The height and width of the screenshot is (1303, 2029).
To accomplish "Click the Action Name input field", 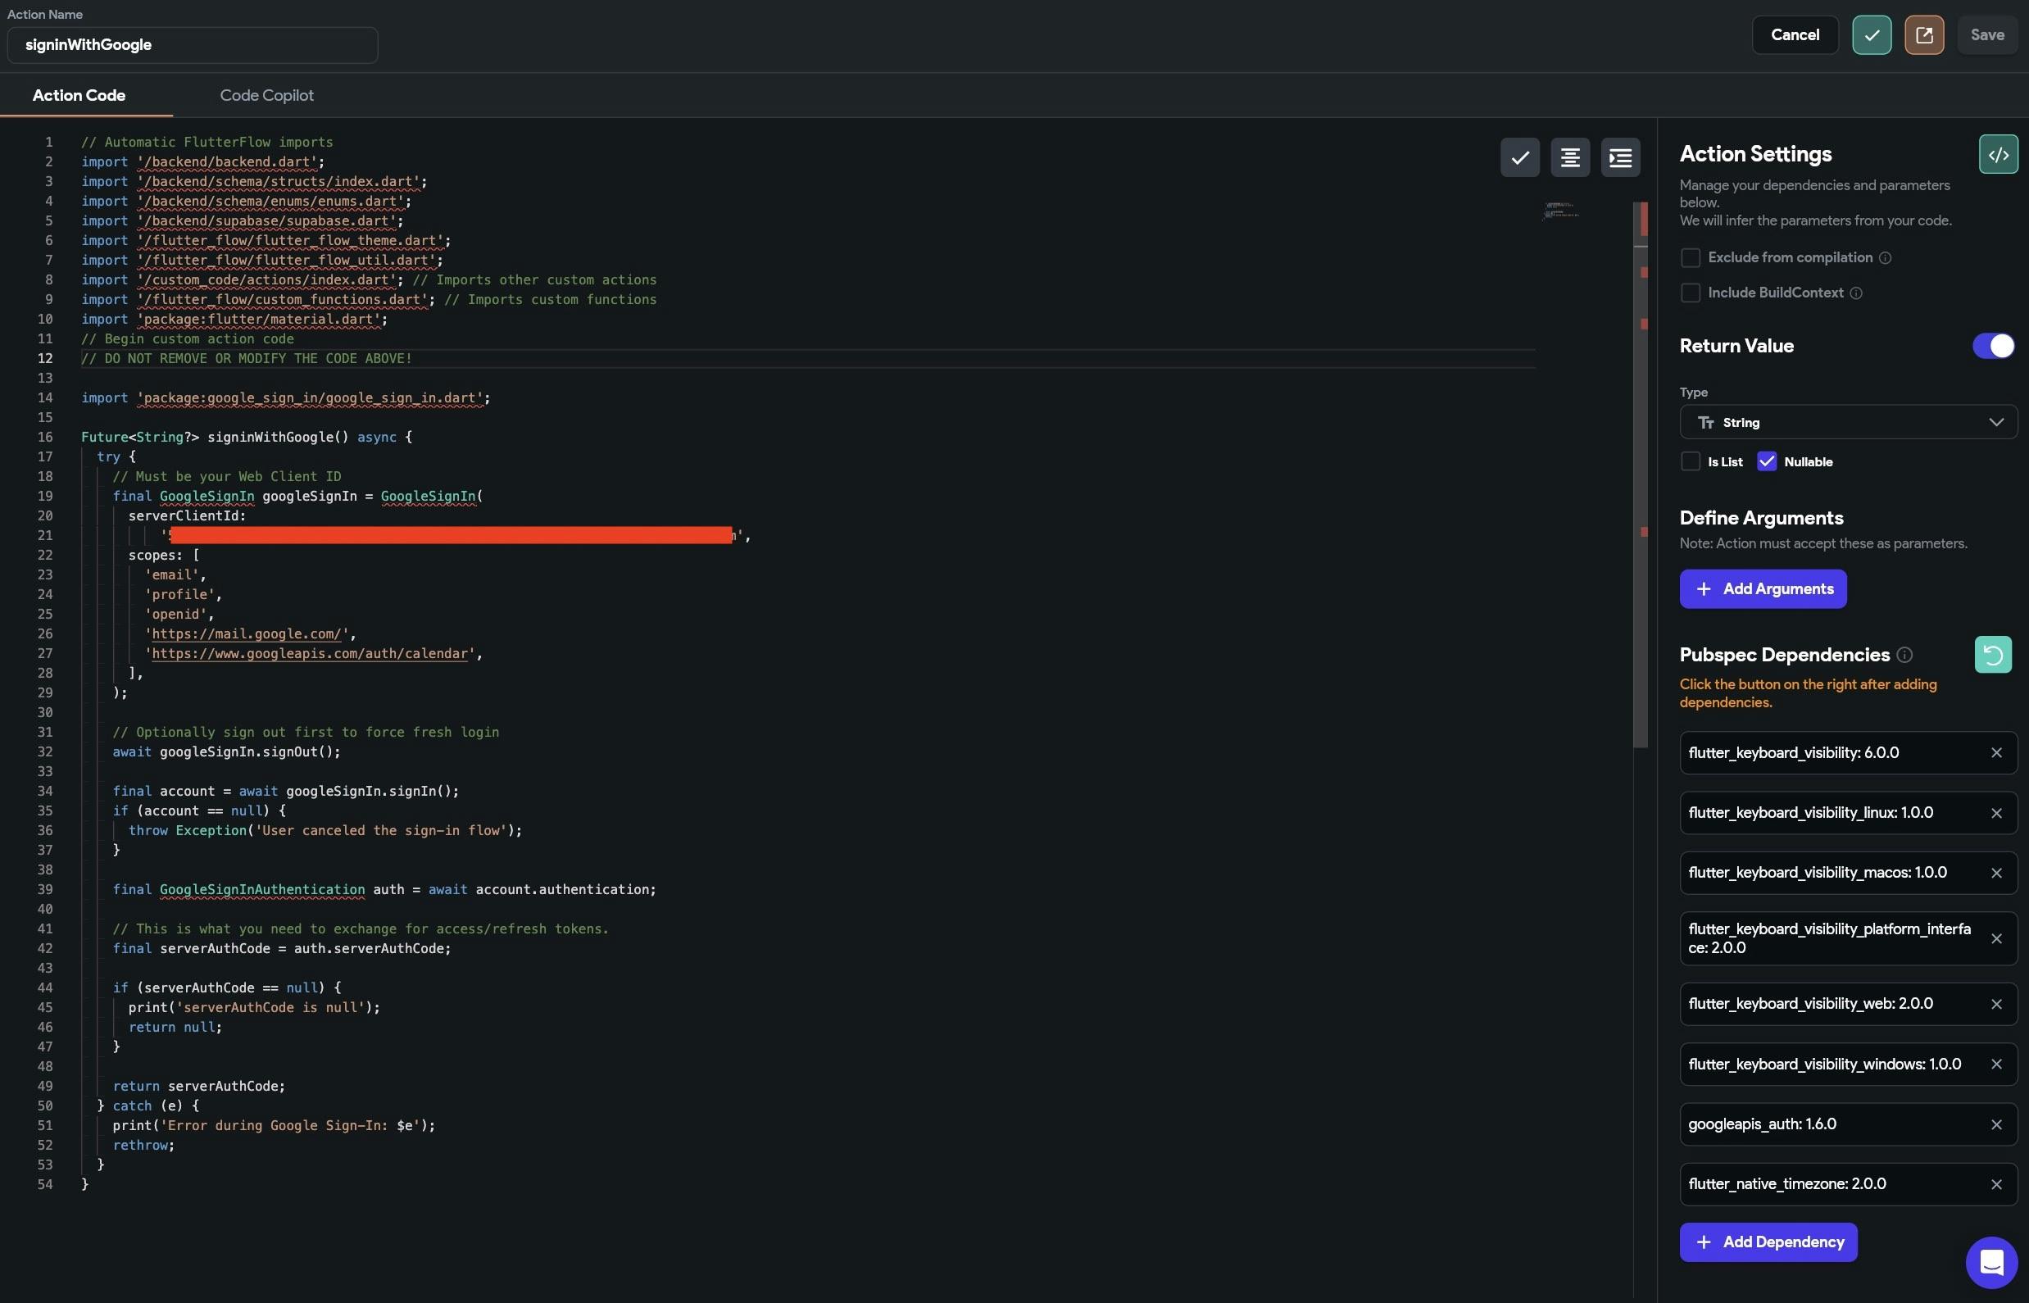I will coord(192,45).
